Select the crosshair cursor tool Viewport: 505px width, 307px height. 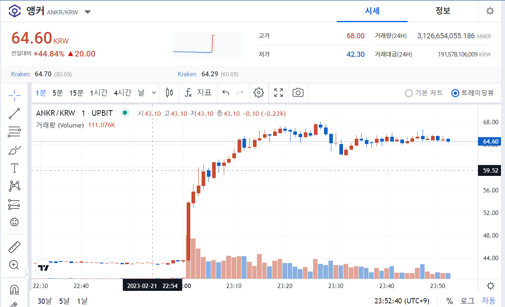tap(15, 95)
